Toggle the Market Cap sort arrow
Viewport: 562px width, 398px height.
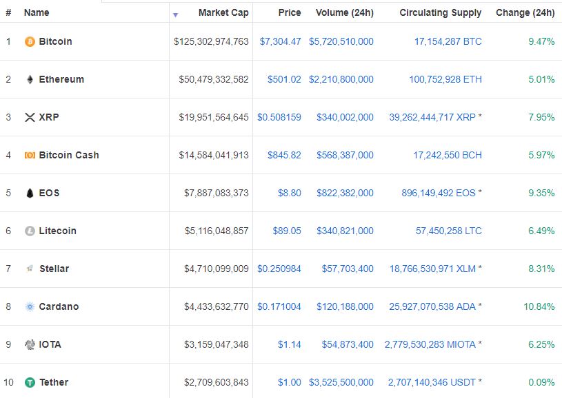pyautogui.click(x=175, y=14)
